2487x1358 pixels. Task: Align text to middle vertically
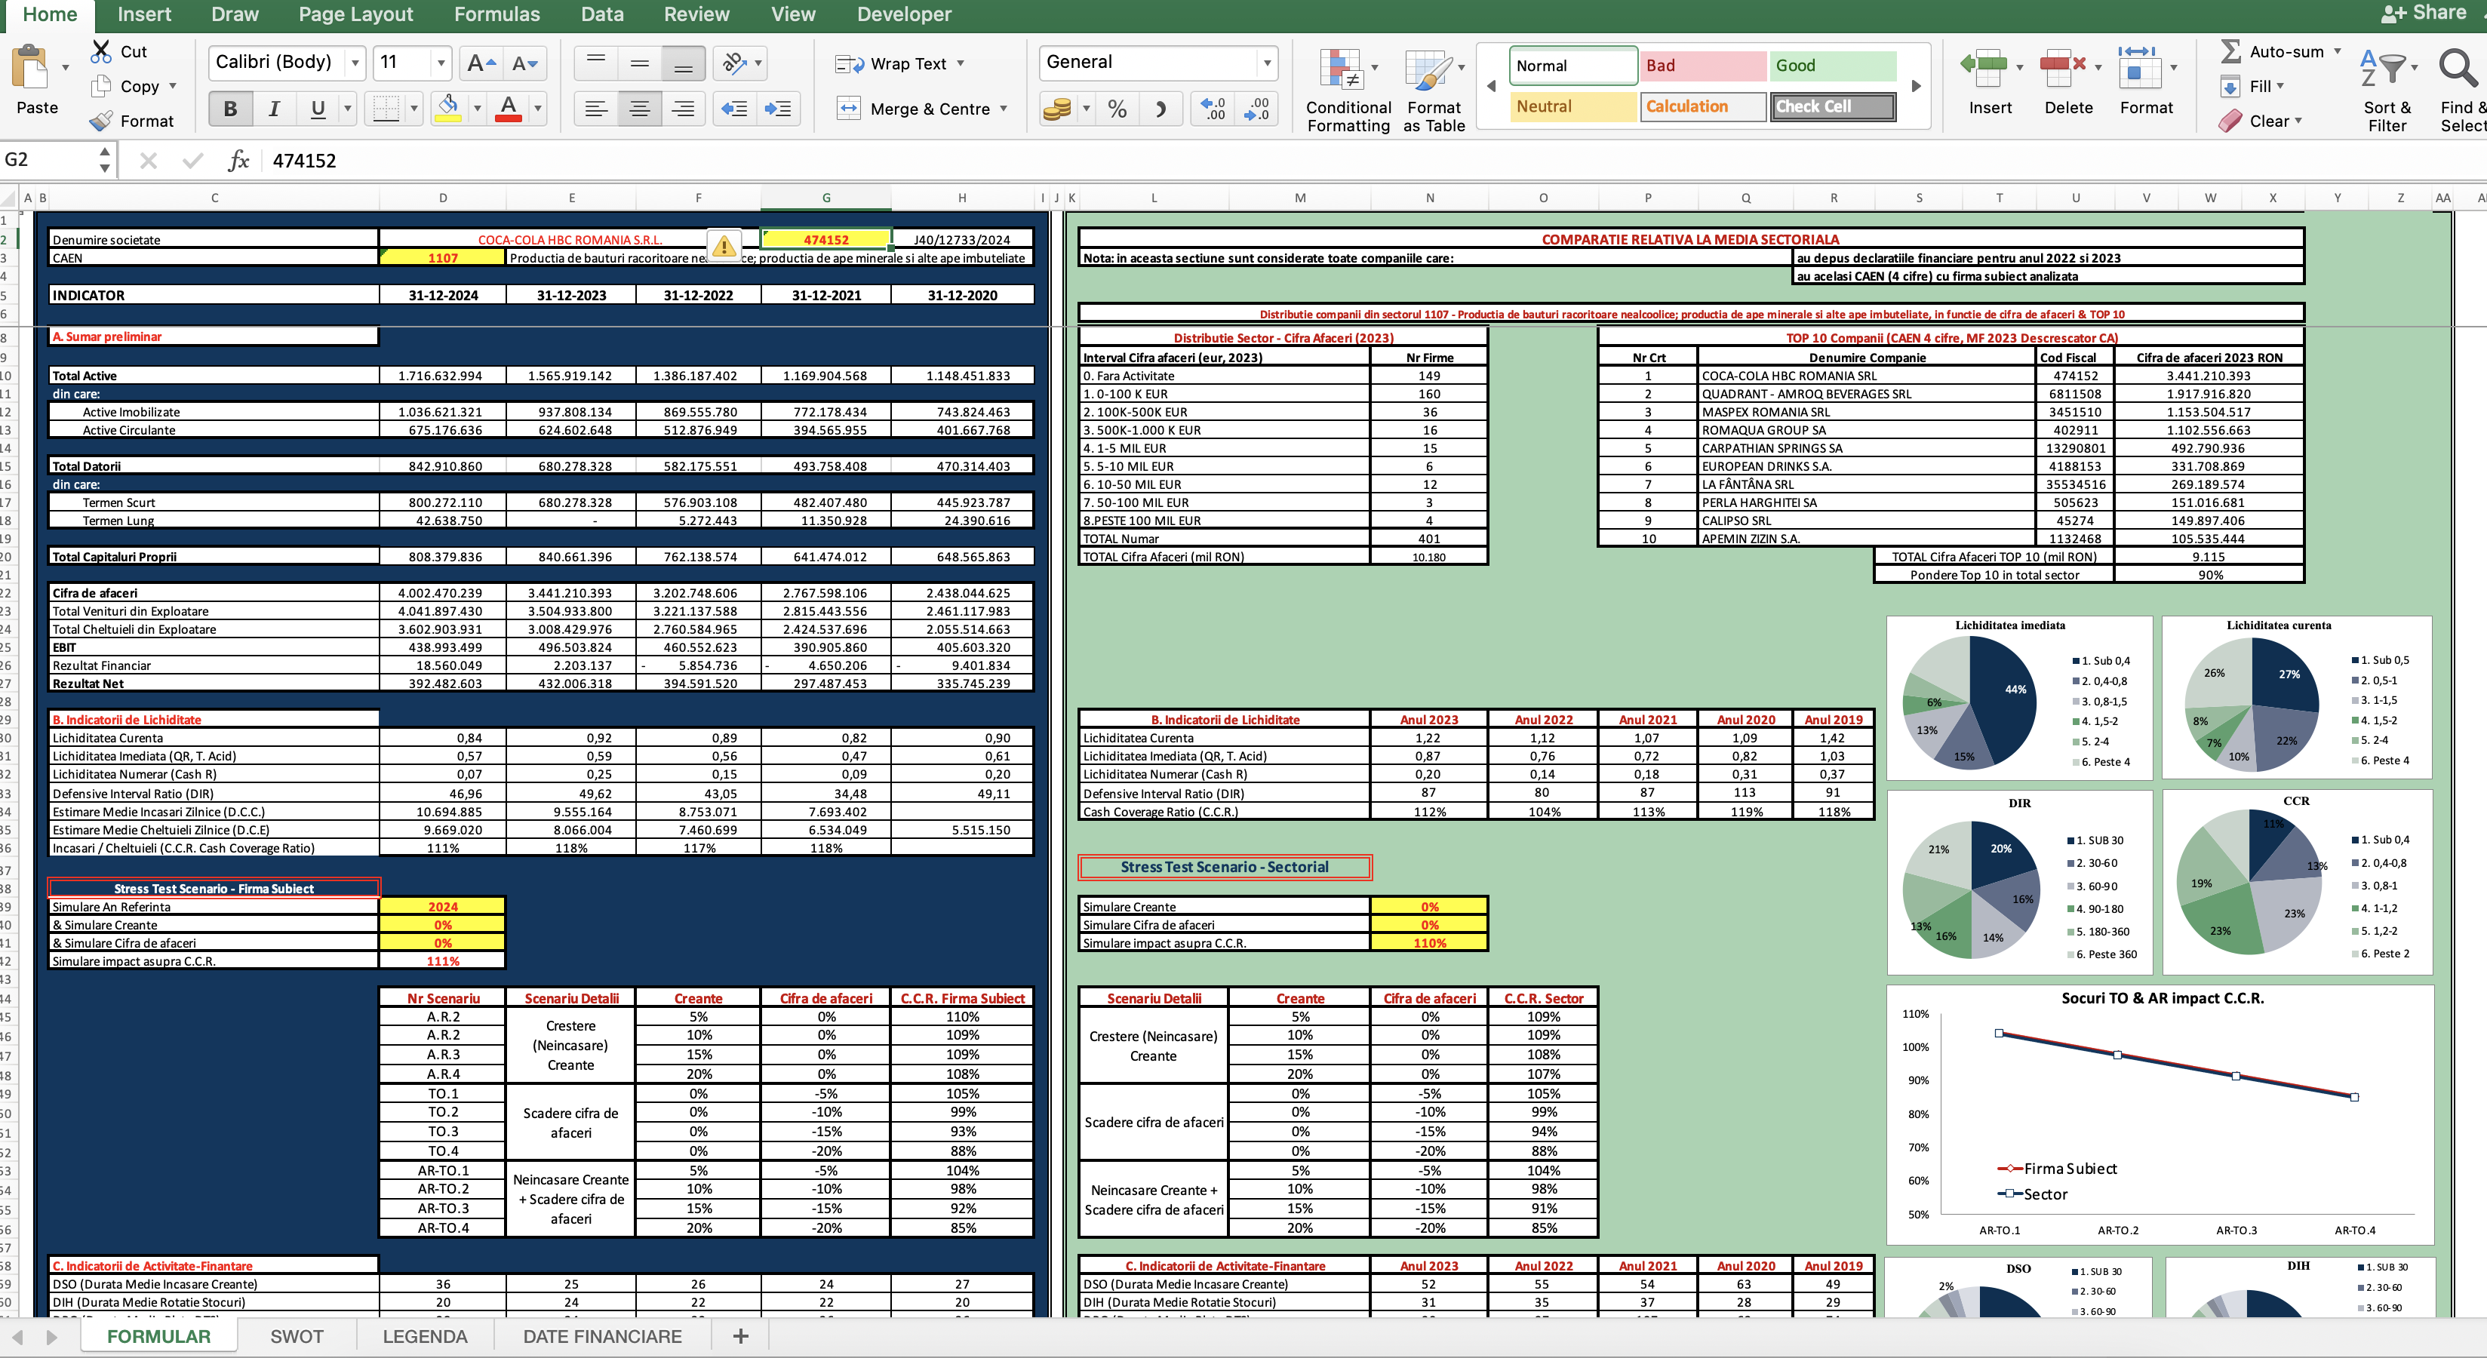[639, 63]
